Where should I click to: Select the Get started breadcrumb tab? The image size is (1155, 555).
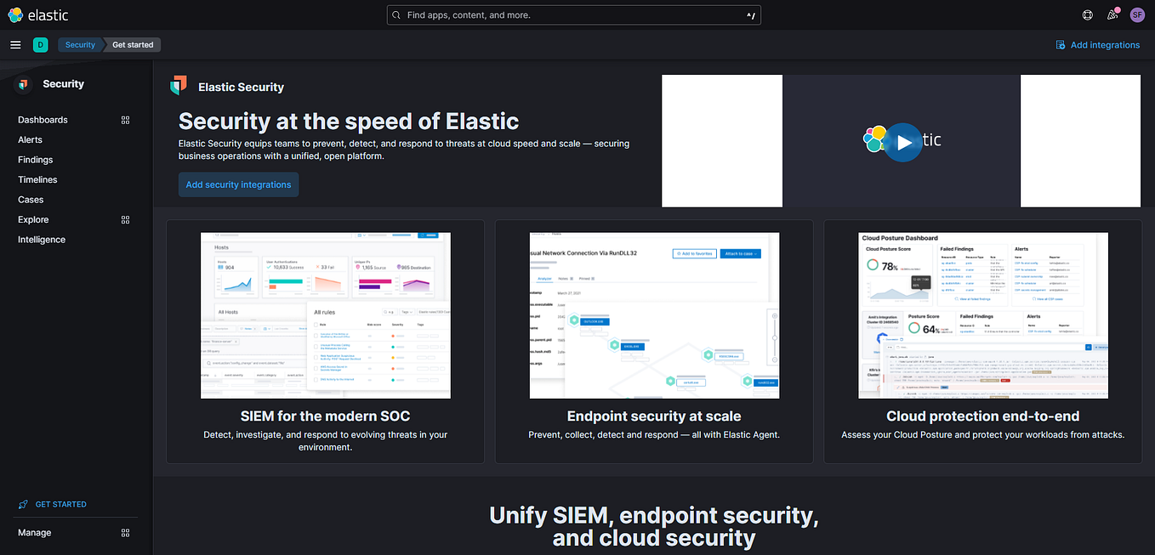132,44
